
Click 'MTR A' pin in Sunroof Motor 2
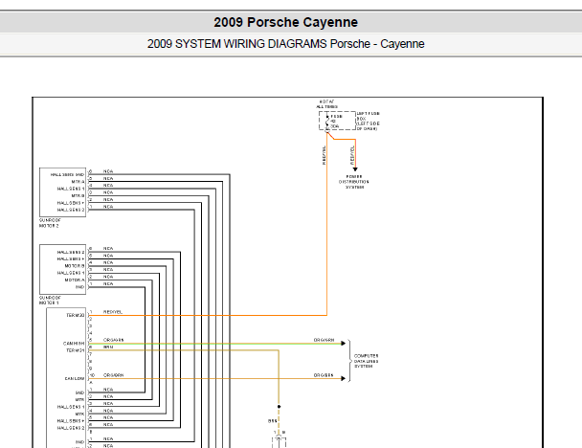point(78,182)
